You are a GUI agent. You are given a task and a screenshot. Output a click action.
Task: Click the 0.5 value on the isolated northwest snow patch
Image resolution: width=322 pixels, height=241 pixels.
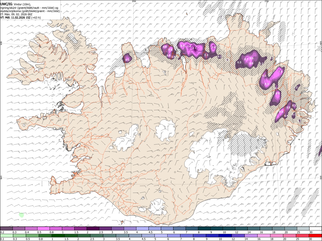(127, 60)
